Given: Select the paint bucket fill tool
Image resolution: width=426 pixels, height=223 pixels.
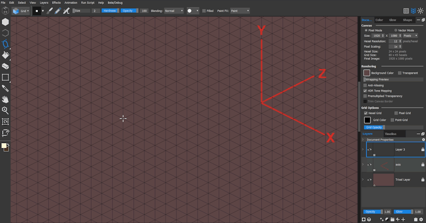Looking at the screenshot, I should [x=6, y=55].
